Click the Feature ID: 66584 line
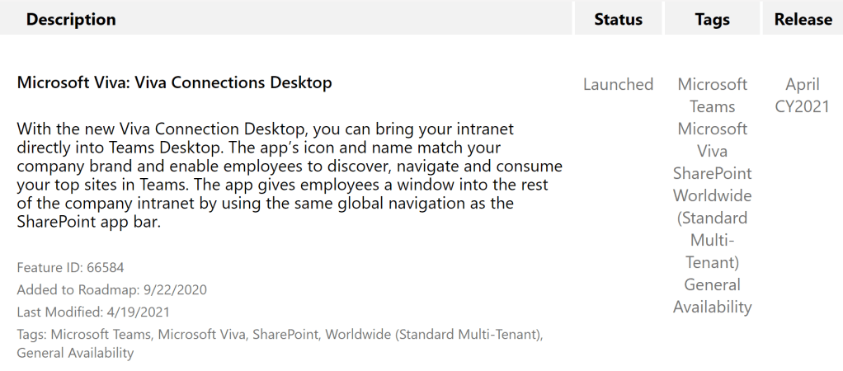The image size is (843, 371). [x=70, y=267]
